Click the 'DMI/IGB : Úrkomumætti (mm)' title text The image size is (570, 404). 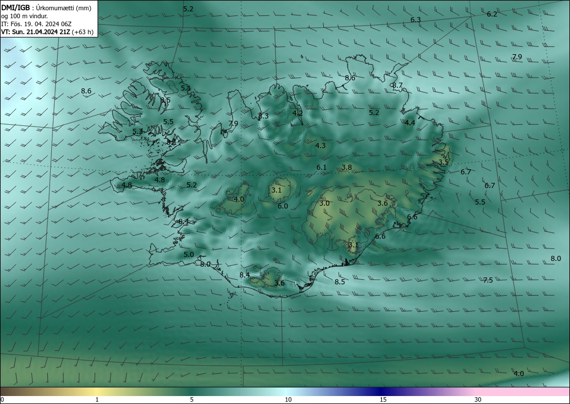(x=46, y=8)
